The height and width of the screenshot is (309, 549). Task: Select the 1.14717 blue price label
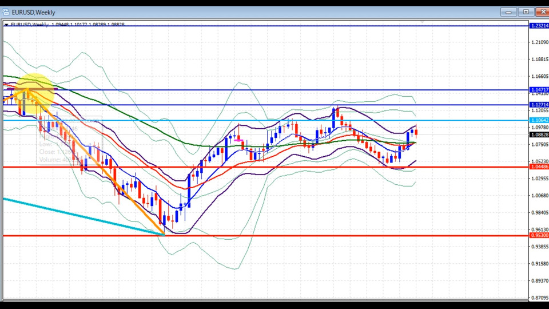coord(539,90)
